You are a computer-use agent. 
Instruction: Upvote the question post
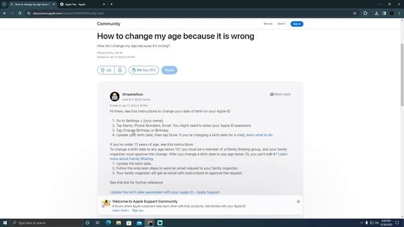(106, 70)
